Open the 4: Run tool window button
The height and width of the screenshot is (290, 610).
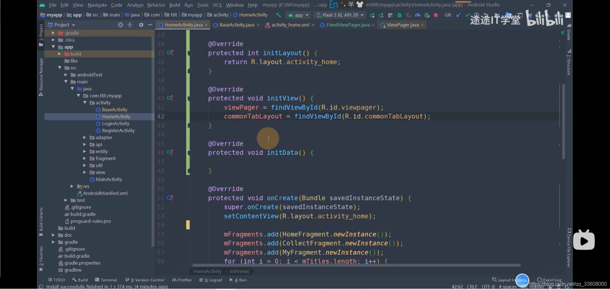click(238, 280)
